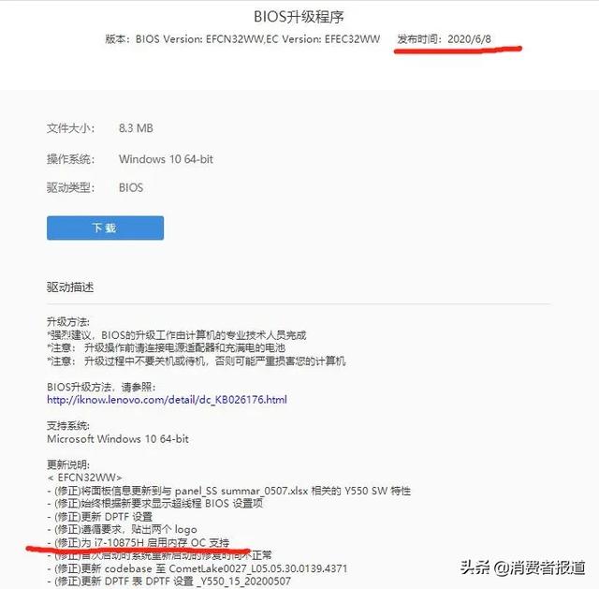Click the blue 下载 download button

[105, 228]
